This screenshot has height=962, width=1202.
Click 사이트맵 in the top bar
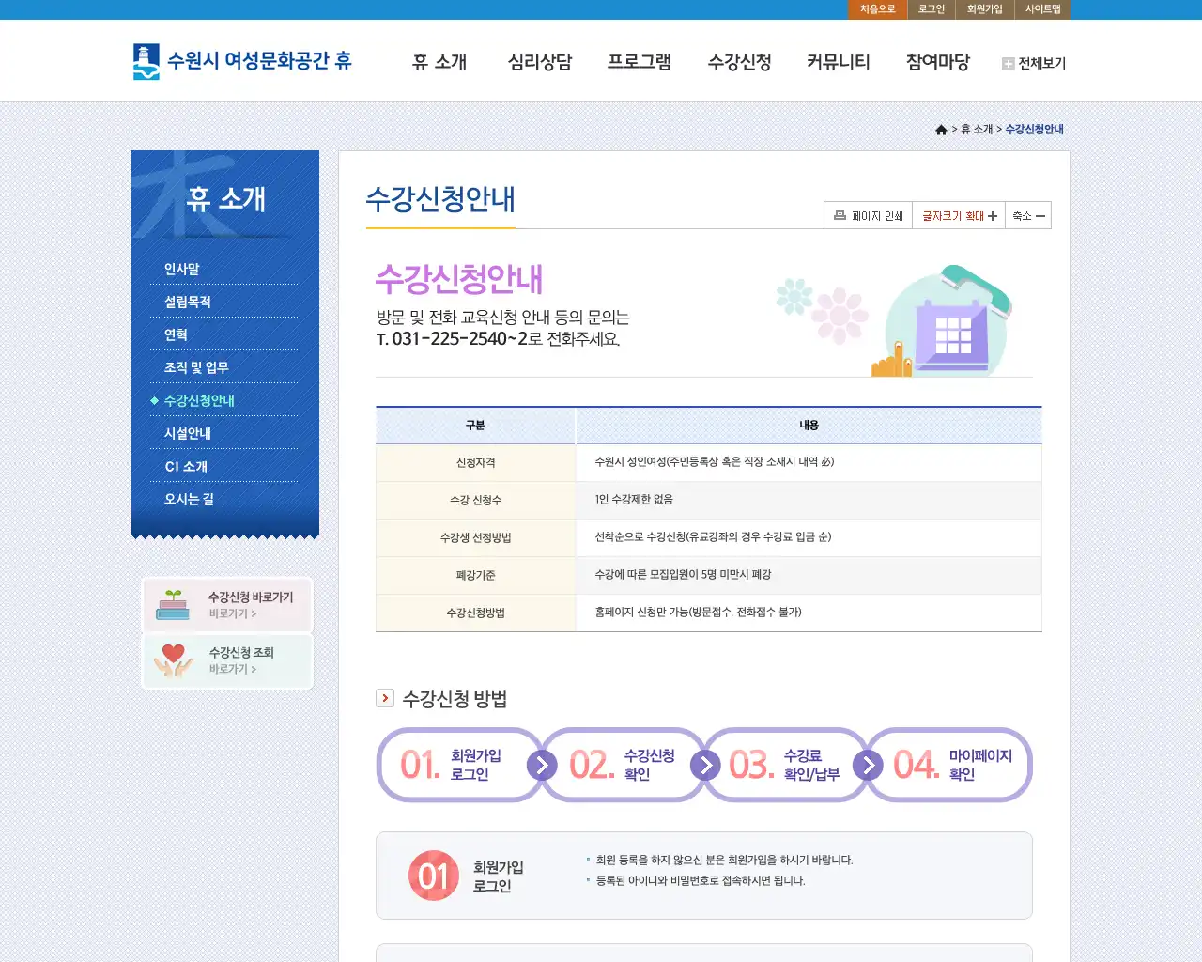(x=1044, y=9)
